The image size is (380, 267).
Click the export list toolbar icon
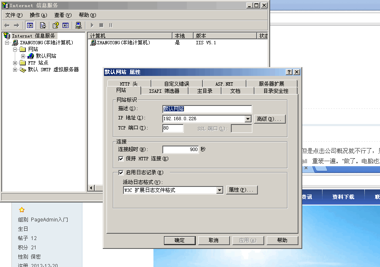pyautogui.click(x=43, y=25)
